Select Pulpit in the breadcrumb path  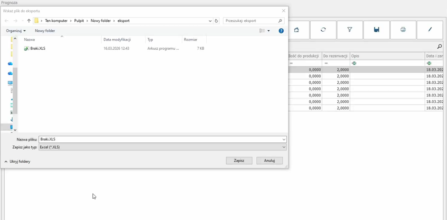(x=79, y=21)
